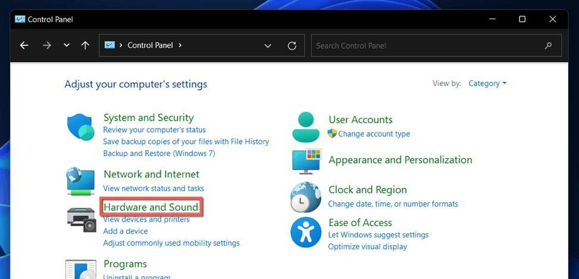This screenshot has height=279, width=579.
Task: Open Save backup copies with File History
Action: tap(186, 142)
